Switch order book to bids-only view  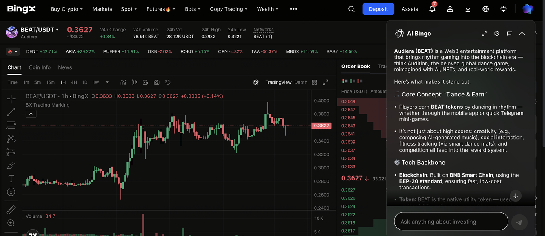(353, 81)
